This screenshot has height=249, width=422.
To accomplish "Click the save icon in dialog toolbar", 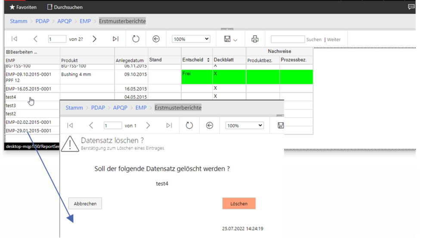I will click(x=281, y=125).
